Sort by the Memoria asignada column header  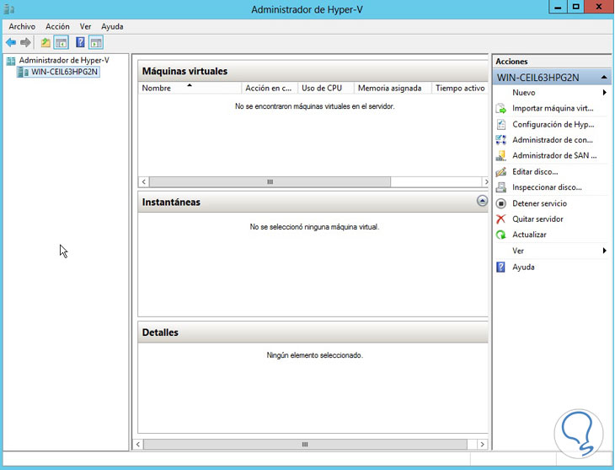pos(393,88)
